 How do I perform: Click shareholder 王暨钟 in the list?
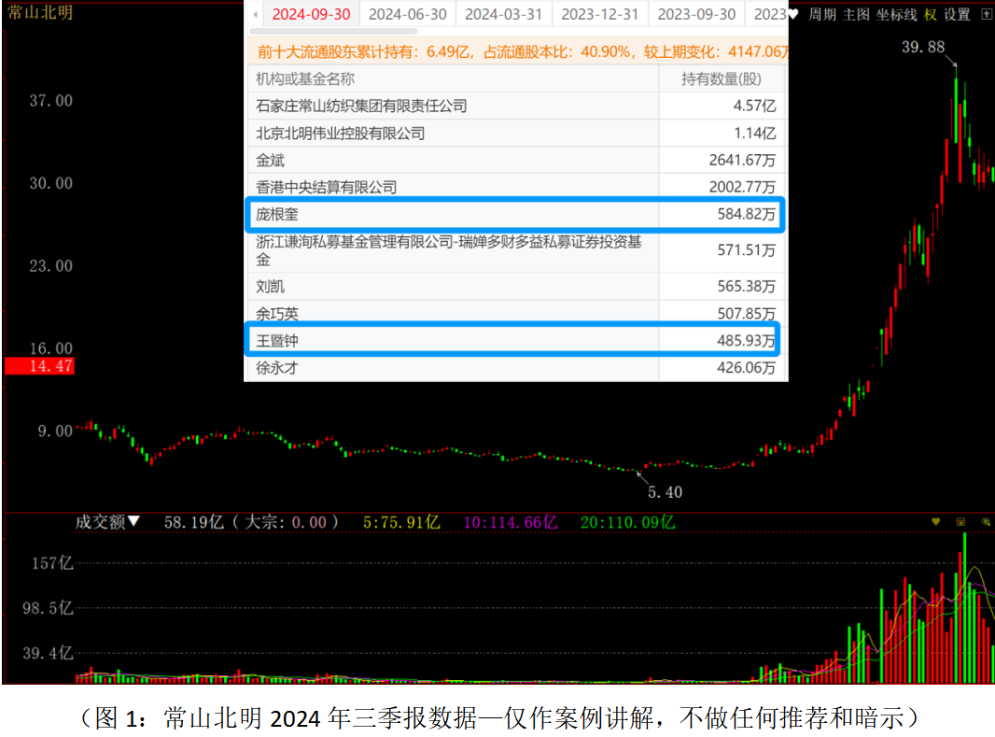click(x=277, y=342)
